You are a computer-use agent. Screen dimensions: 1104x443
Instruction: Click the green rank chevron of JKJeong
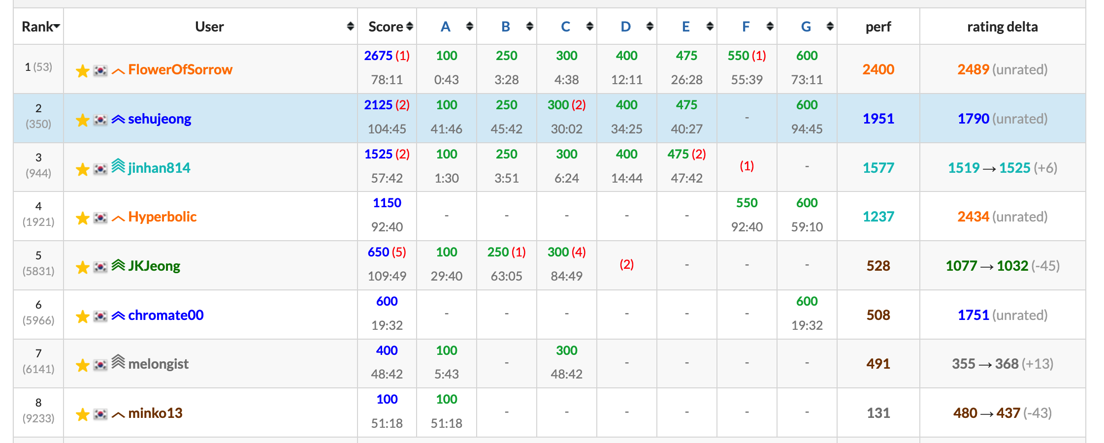pyautogui.click(x=118, y=265)
